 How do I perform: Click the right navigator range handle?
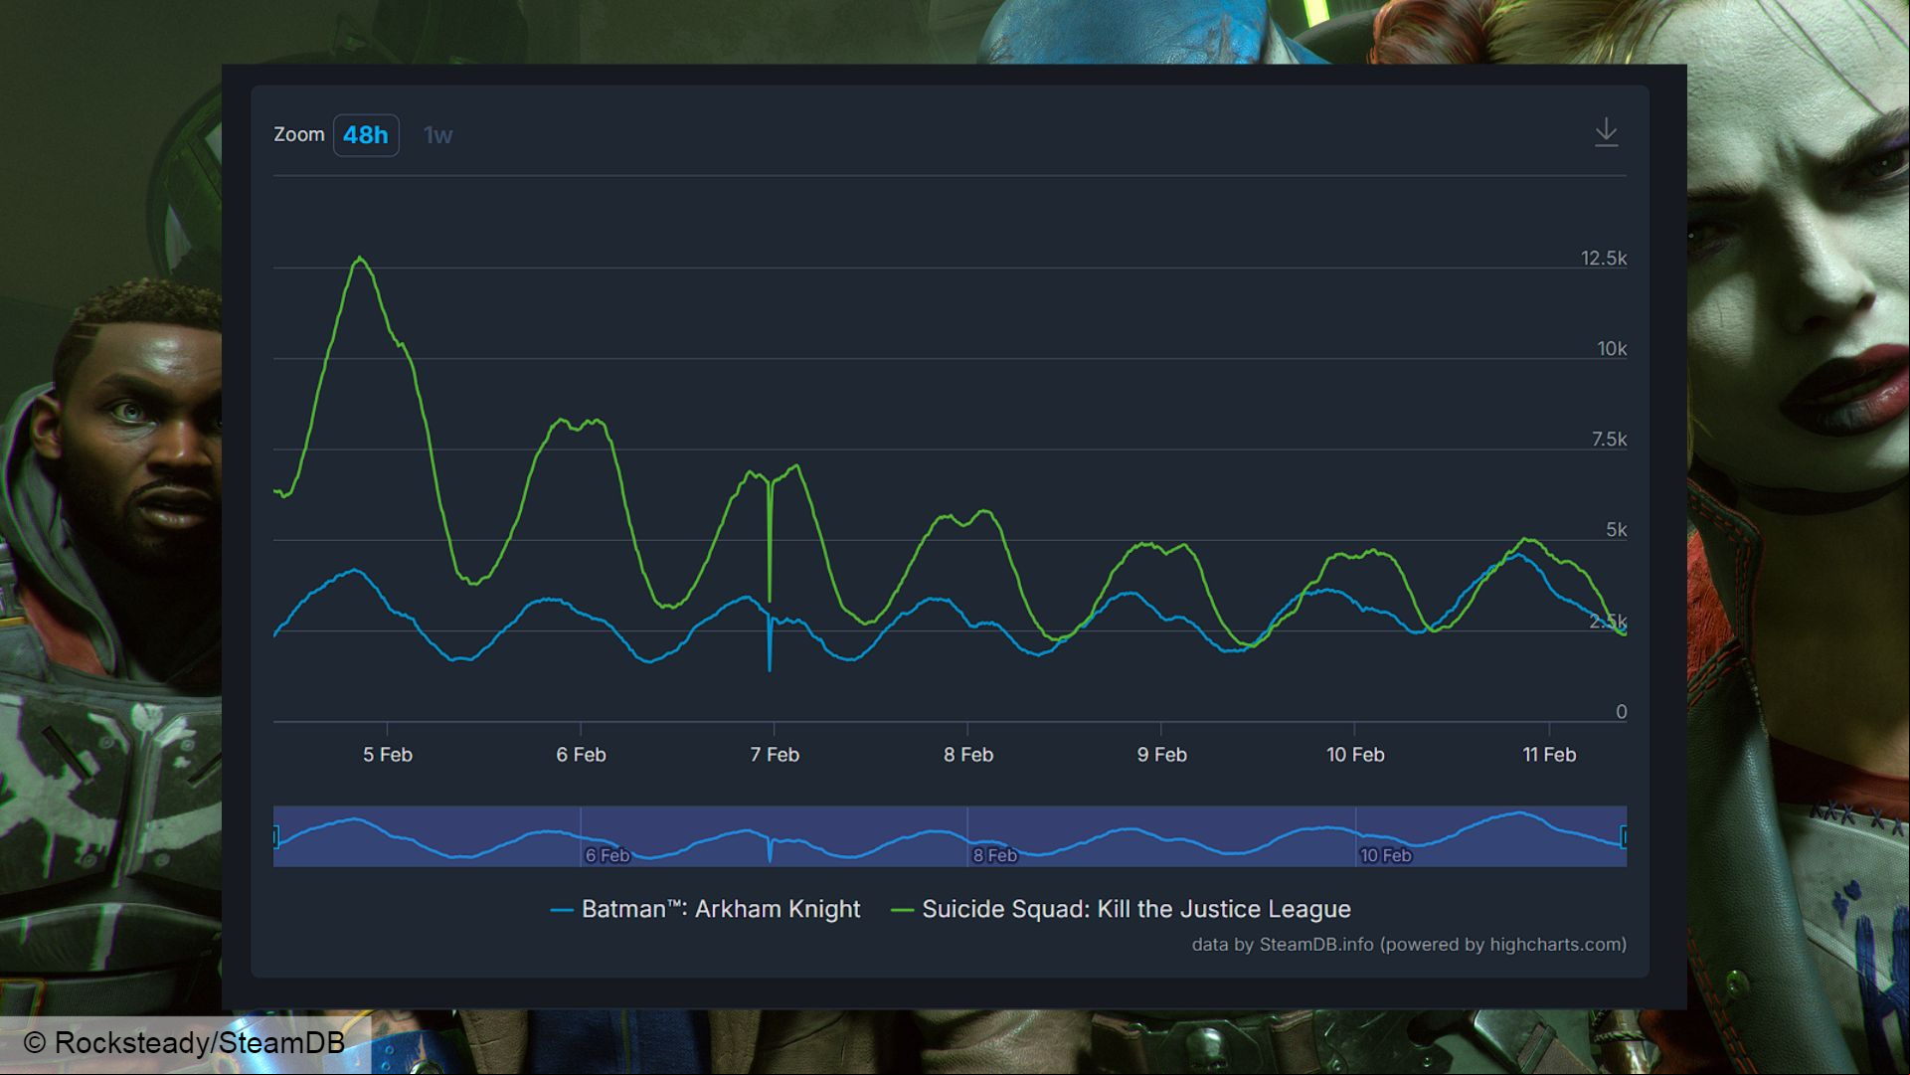[1625, 836]
